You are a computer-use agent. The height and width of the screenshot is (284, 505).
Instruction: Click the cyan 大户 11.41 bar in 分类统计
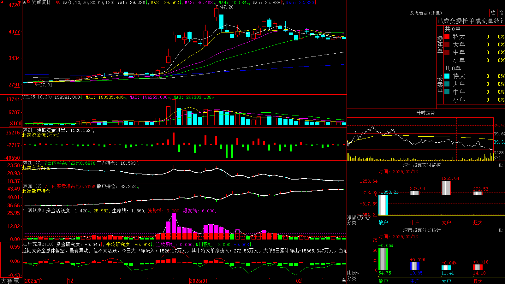point(446,268)
